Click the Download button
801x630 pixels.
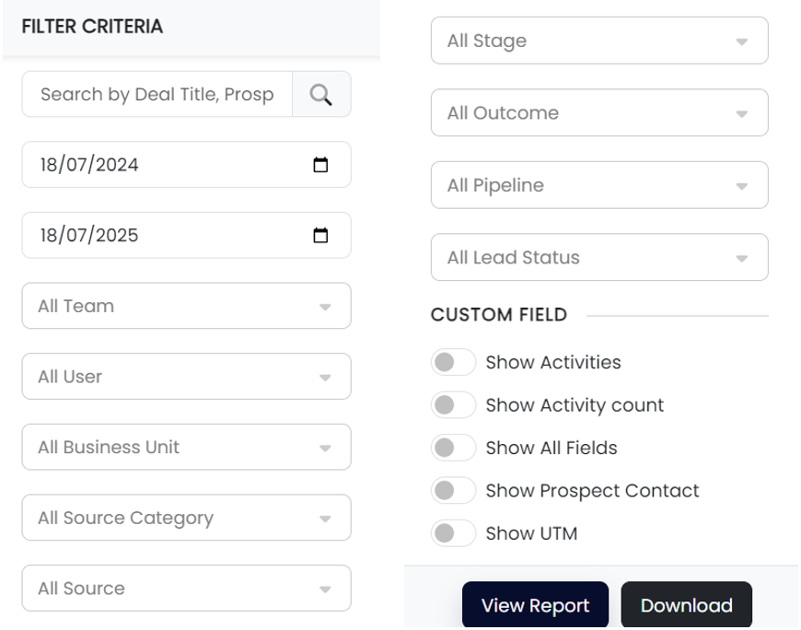pos(686,605)
